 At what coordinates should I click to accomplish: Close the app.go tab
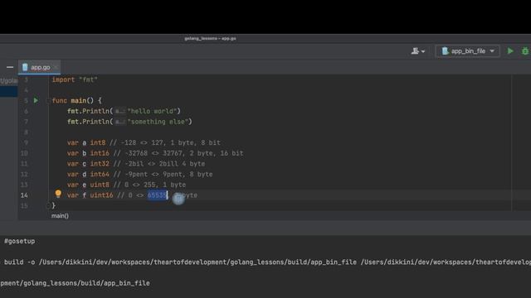pos(56,67)
